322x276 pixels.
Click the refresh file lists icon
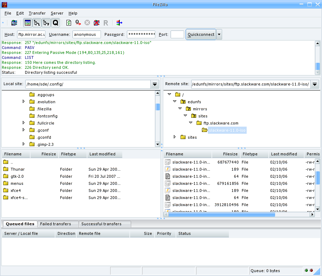(69, 23)
